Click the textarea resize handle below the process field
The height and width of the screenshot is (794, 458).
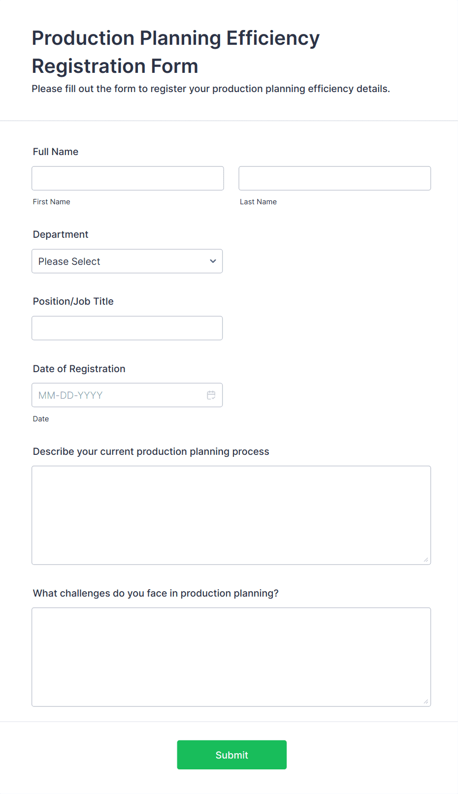point(425,559)
